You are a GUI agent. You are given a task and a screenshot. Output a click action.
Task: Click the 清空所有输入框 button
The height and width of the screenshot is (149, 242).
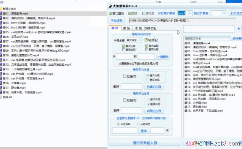[145, 143]
